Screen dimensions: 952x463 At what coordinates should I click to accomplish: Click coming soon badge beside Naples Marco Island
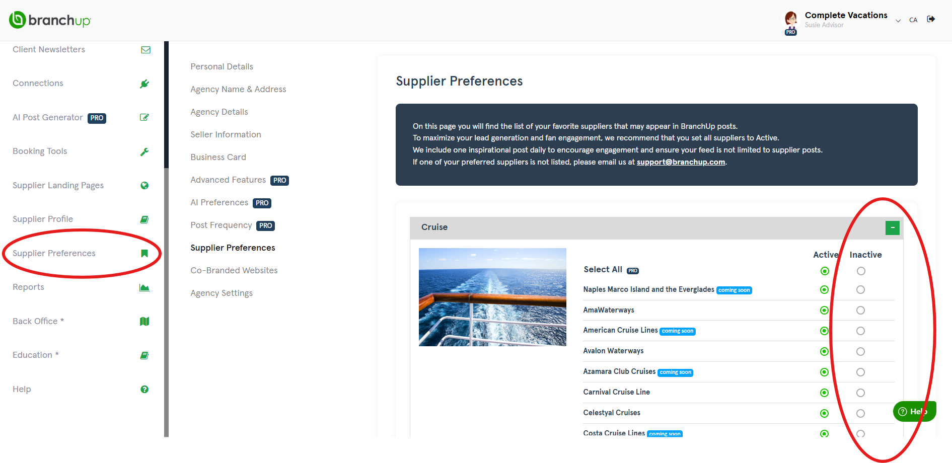(x=734, y=290)
